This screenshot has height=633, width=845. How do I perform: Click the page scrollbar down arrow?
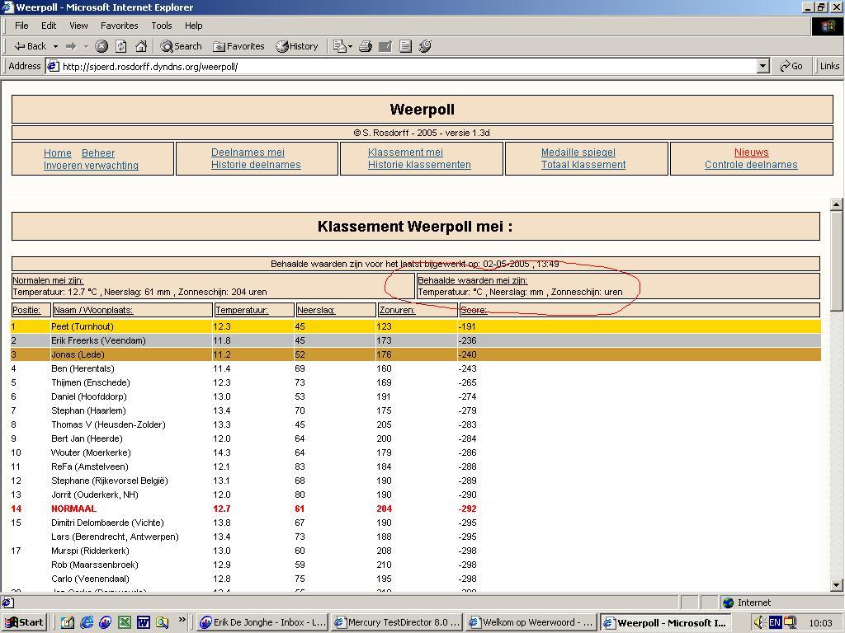(837, 584)
